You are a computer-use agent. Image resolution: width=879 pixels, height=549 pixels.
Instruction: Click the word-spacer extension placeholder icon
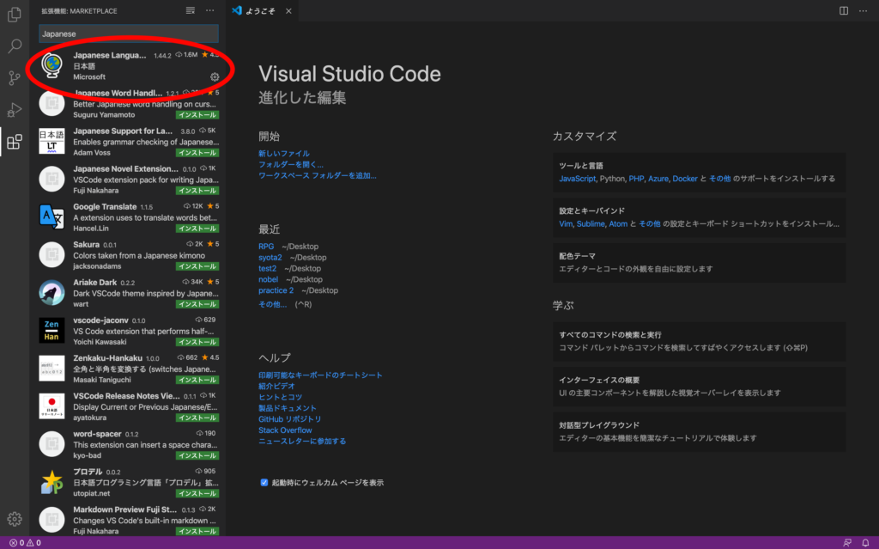[52, 443]
